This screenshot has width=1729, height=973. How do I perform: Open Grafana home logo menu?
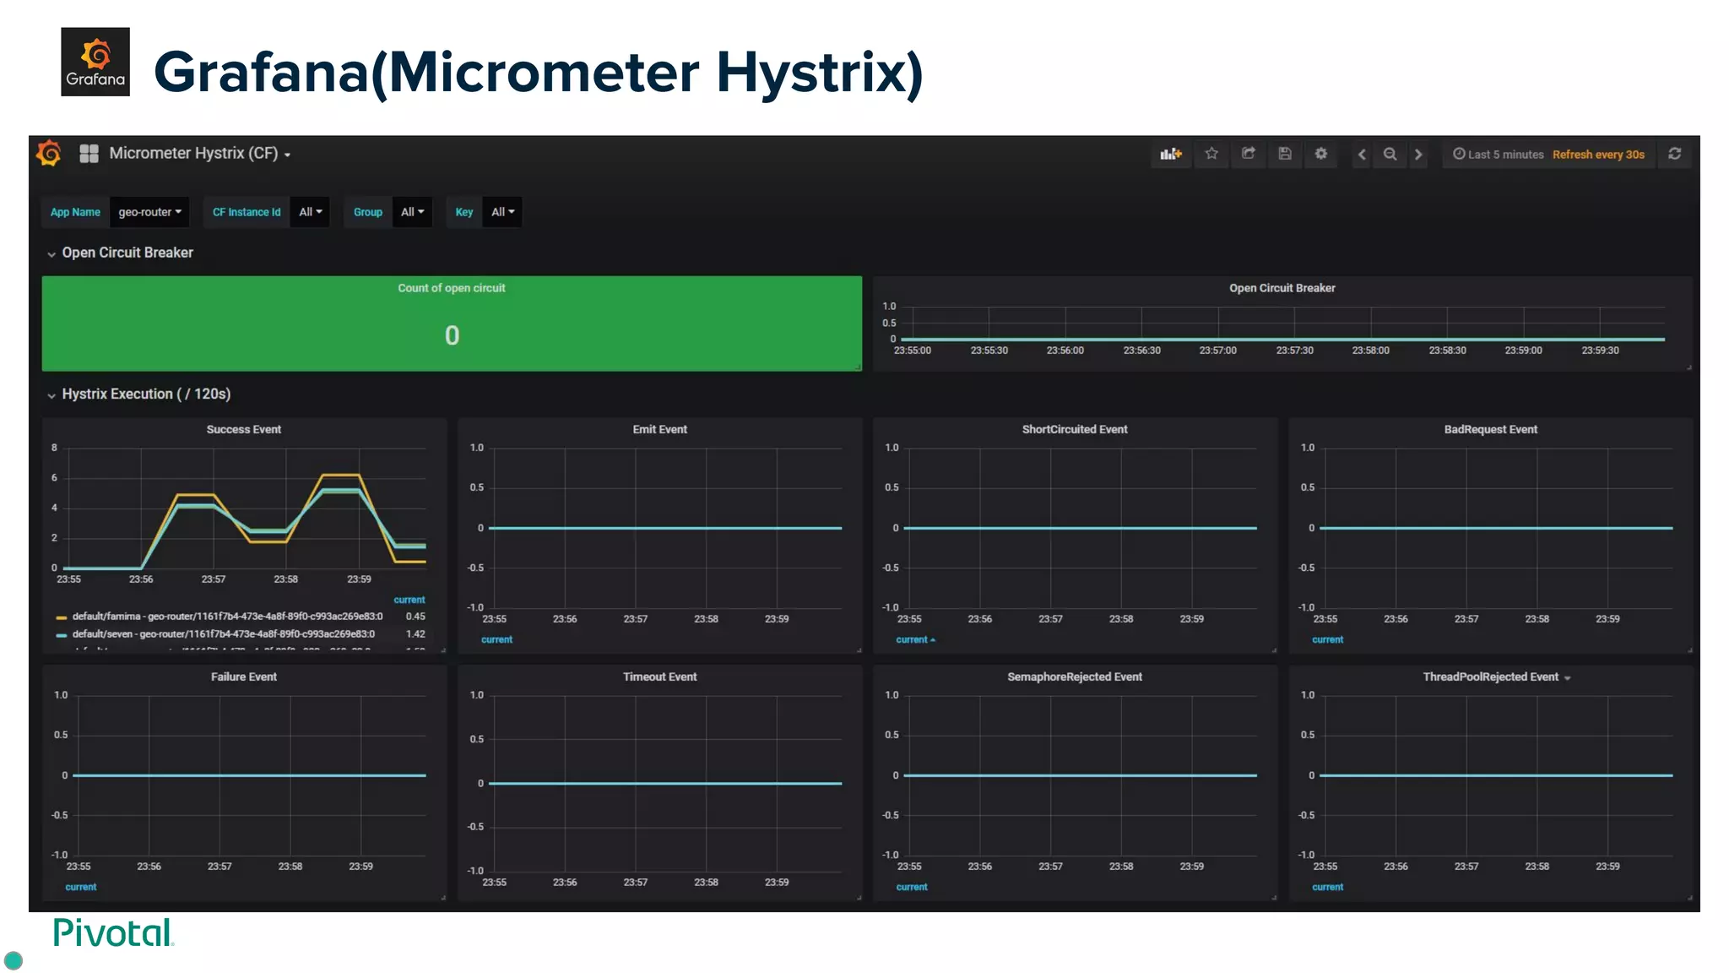point(49,154)
